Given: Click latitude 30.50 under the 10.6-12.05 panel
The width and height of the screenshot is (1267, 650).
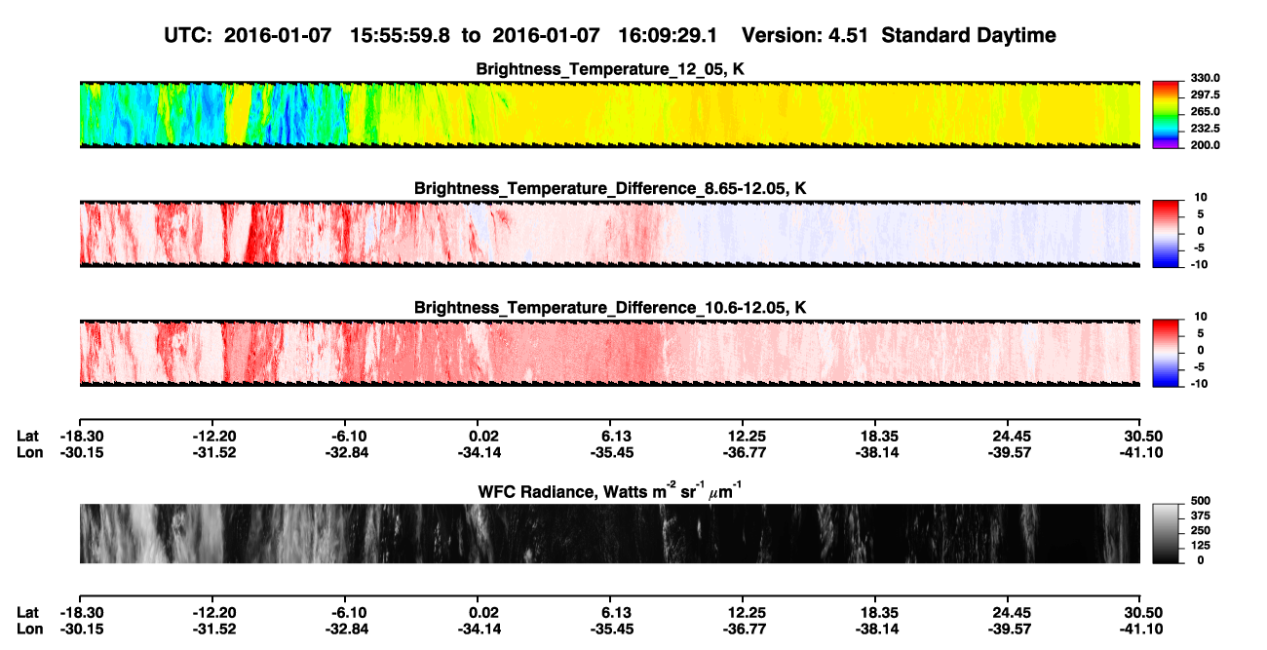Looking at the screenshot, I should point(1139,436).
